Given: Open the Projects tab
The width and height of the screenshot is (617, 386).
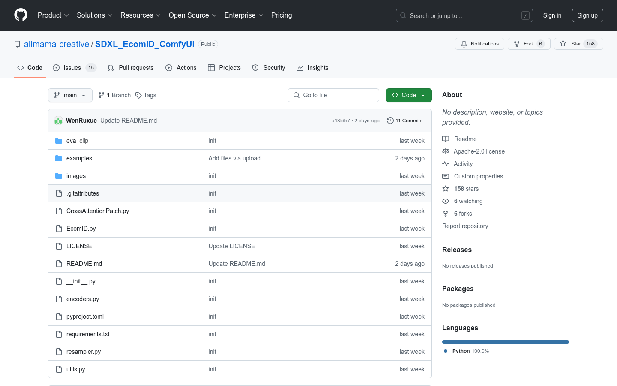Looking at the screenshot, I should pos(224,68).
